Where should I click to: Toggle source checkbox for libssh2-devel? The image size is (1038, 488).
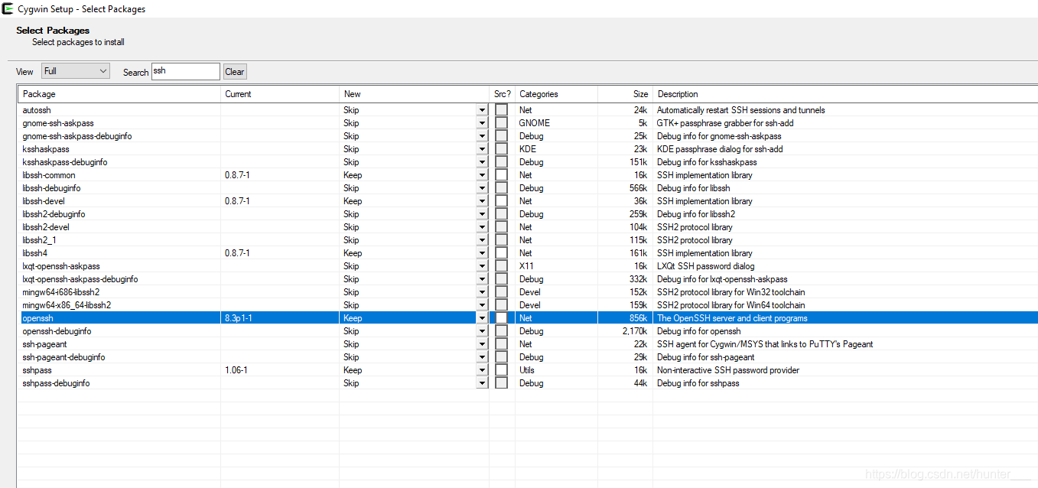(x=502, y=227)
